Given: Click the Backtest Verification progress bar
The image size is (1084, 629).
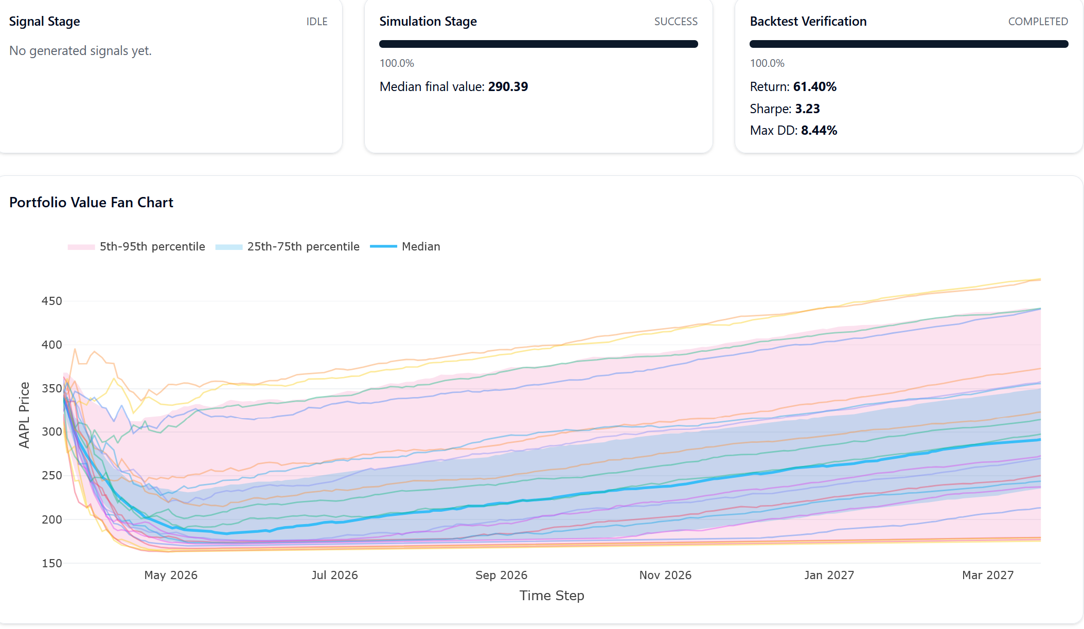Looking at the screenshot, I should click(x=909, y=44).
